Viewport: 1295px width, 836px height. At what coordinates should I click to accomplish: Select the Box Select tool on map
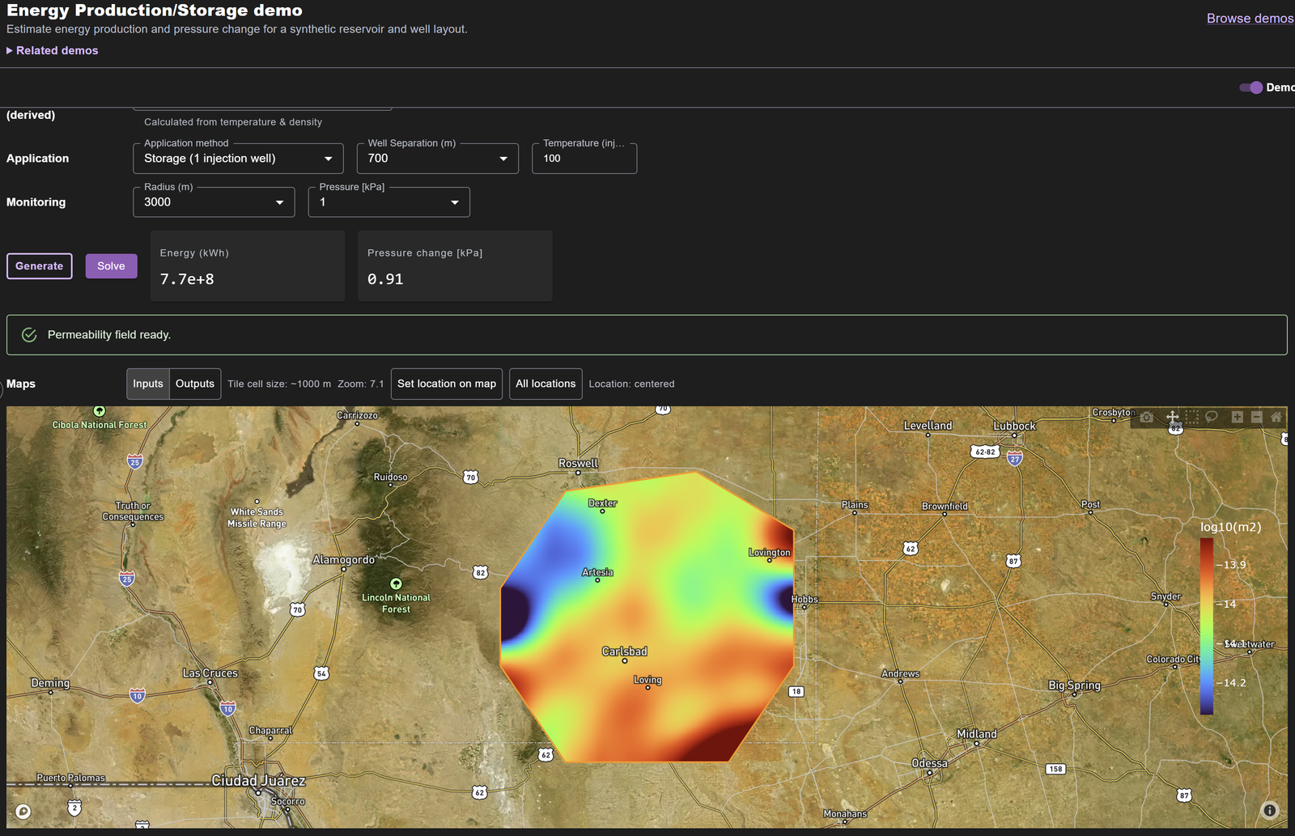click(1192, 417)
